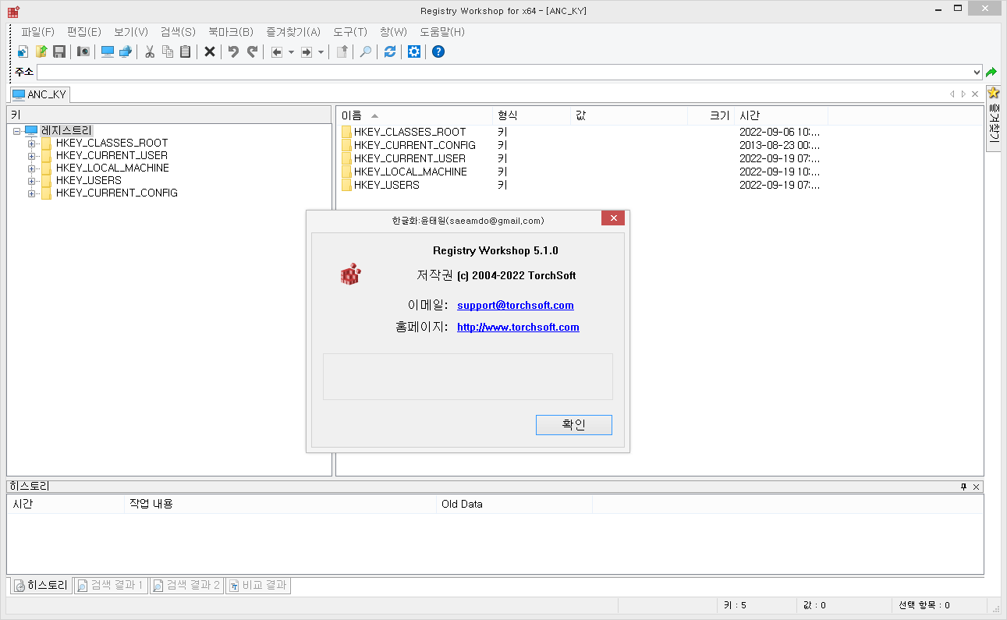The width and height of the screenshot is (1007, 620).
Task: Open the 편집(E) menu
Action: point(84,32)
